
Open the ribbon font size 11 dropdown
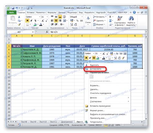point(47,17)
